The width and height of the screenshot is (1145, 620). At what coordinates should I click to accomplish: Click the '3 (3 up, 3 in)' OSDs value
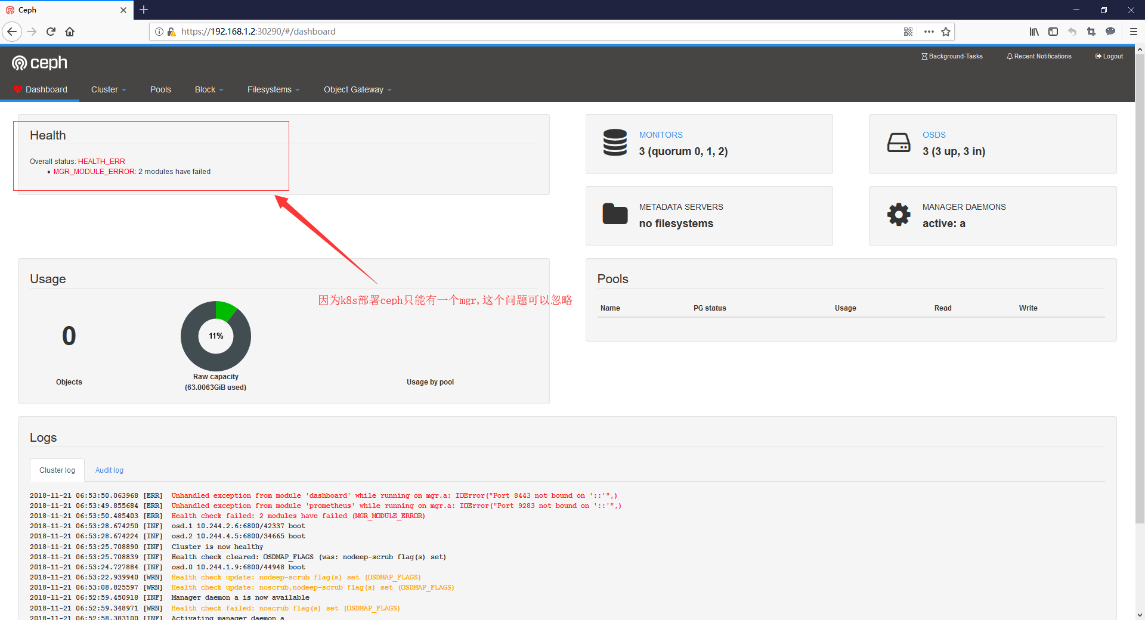pos(954,151)
